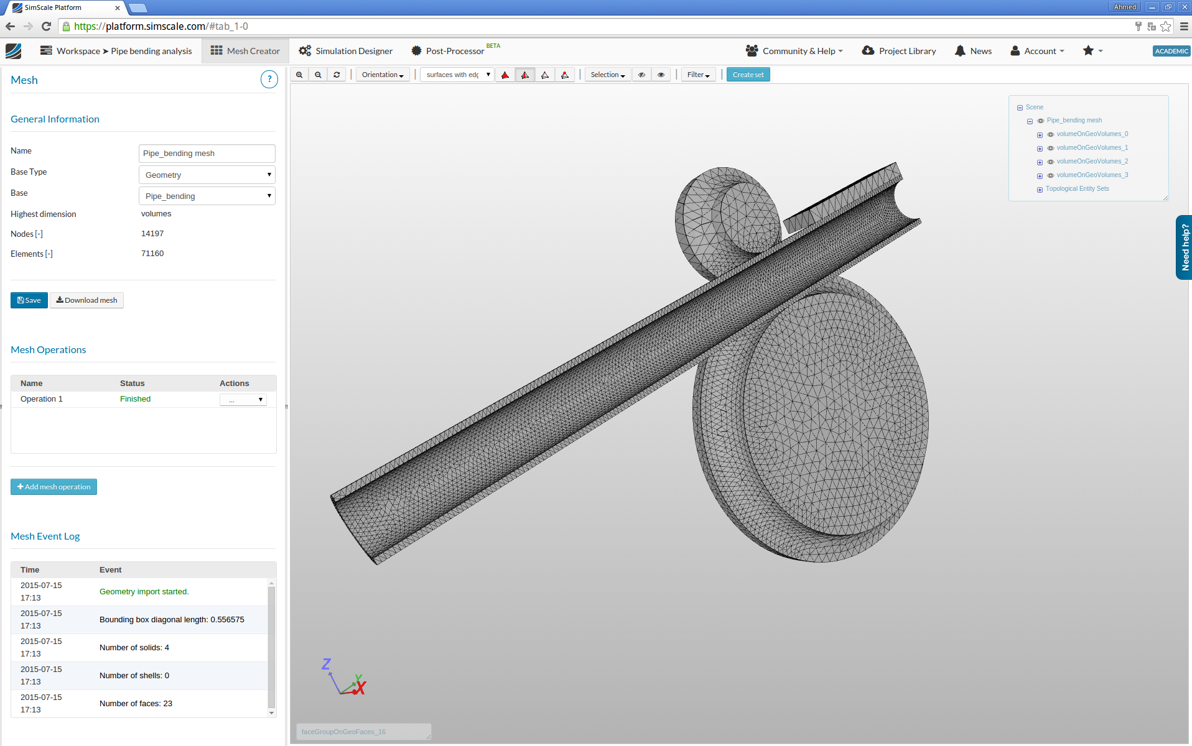Open the star favorites menu
Viewport: 1192px width, 746px height.
1092,51
